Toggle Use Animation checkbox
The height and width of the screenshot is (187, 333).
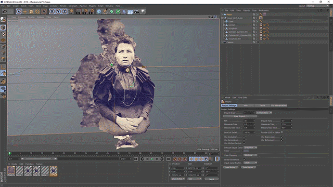click(x=245, y=137)
